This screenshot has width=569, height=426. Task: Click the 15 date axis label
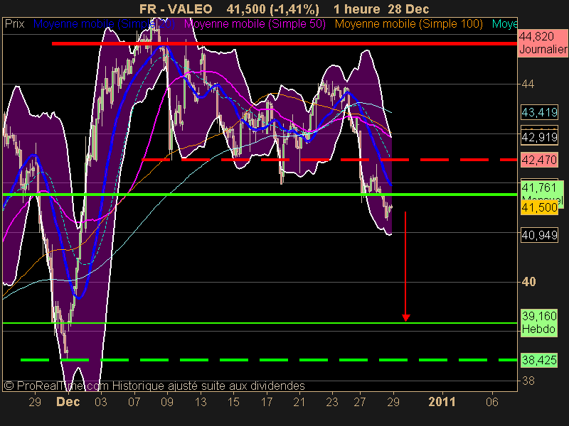tap(233, 402)
